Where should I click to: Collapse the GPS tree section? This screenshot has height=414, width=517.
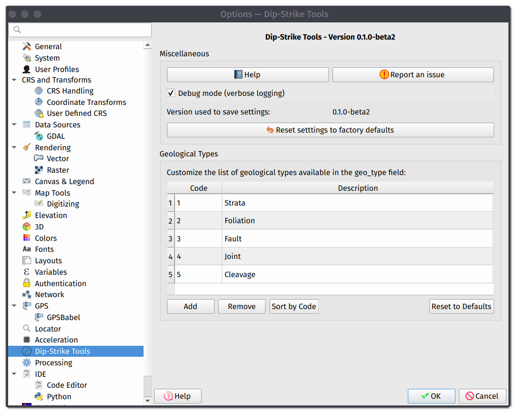14,306
